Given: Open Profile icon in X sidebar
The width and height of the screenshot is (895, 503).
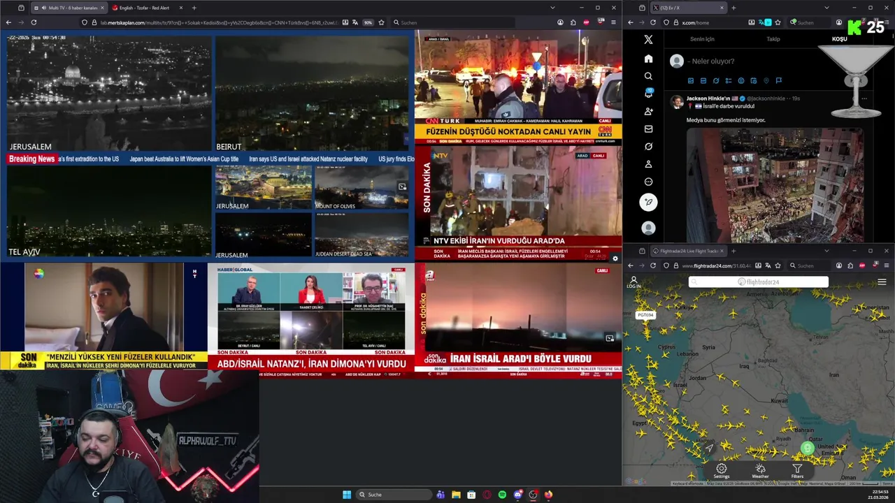Looking at the screenshot, I should (648, 164).
